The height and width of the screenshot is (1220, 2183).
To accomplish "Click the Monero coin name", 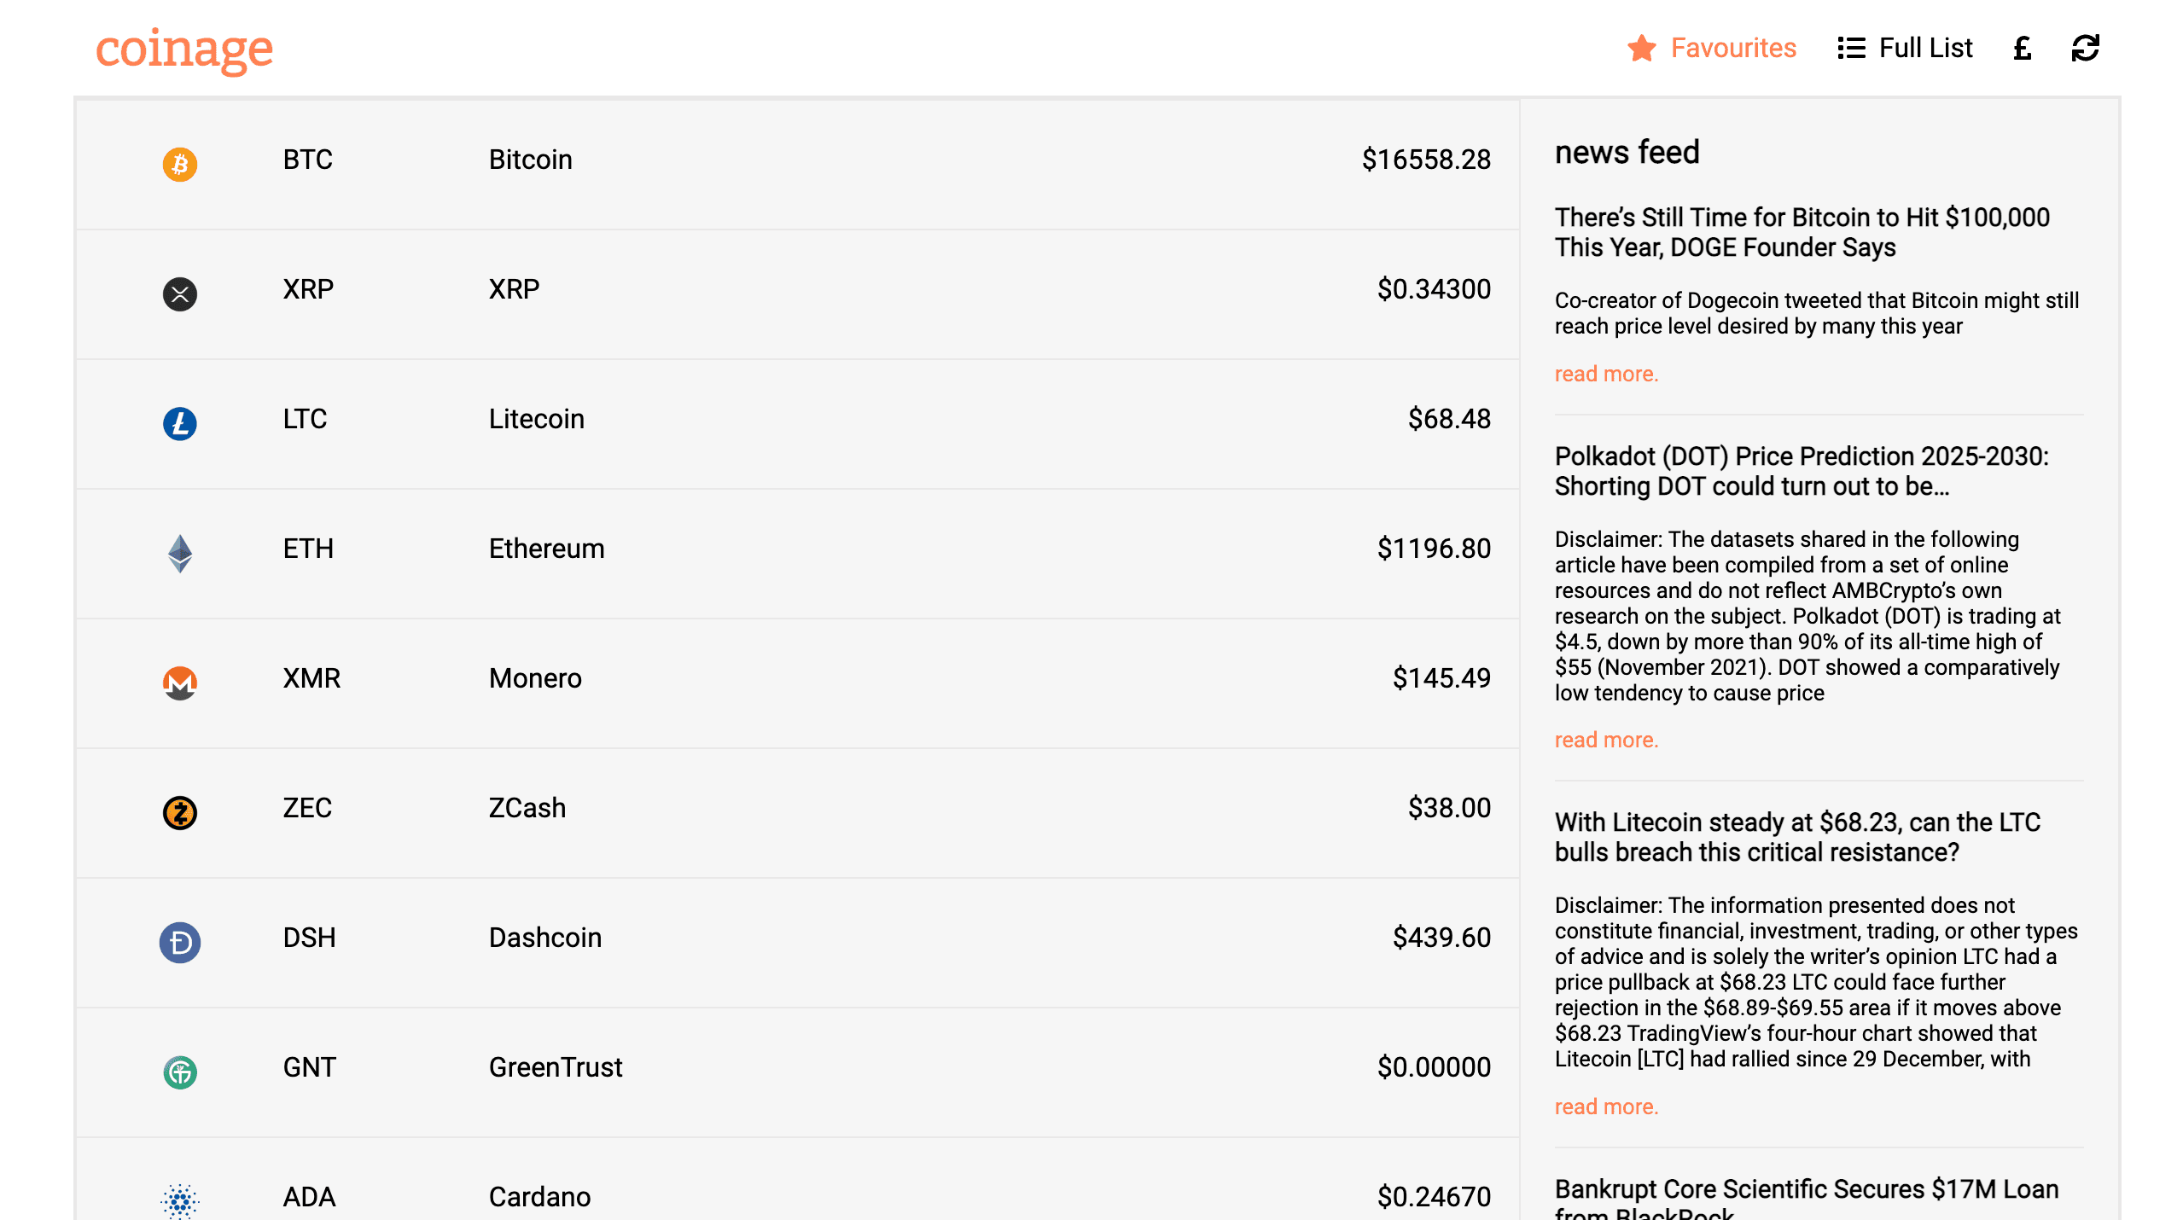I will (535, 678).
